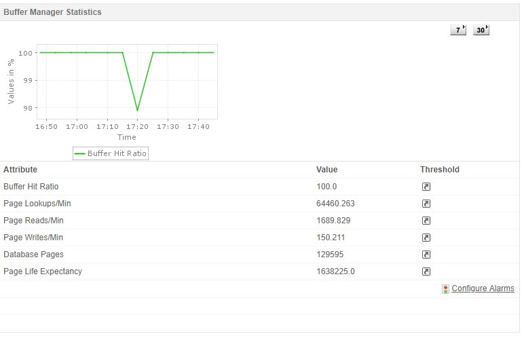Open threshold settings for Database Pages
This screenshot has height=338, width=524.
(x=426, y=255)
